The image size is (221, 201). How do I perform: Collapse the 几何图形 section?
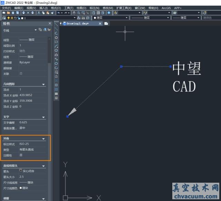pos(44,84)
